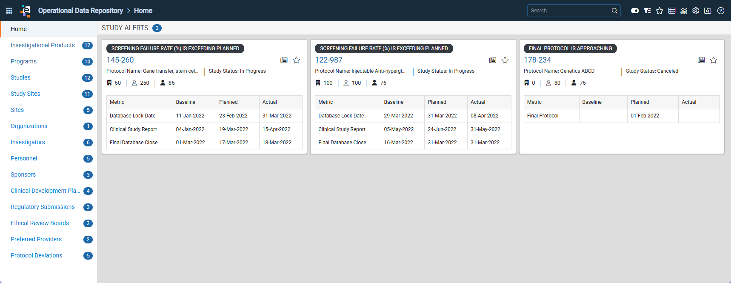Open Studies in the sidebar
The height and width of the screenshot is (283, 731).
coord(20,77)
